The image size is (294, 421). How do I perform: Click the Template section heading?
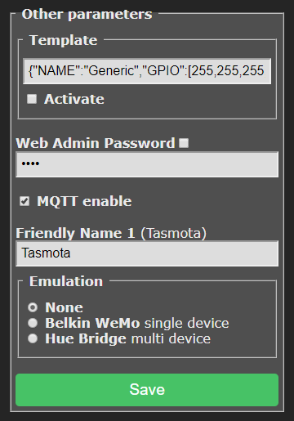click(x=63, y=40)
